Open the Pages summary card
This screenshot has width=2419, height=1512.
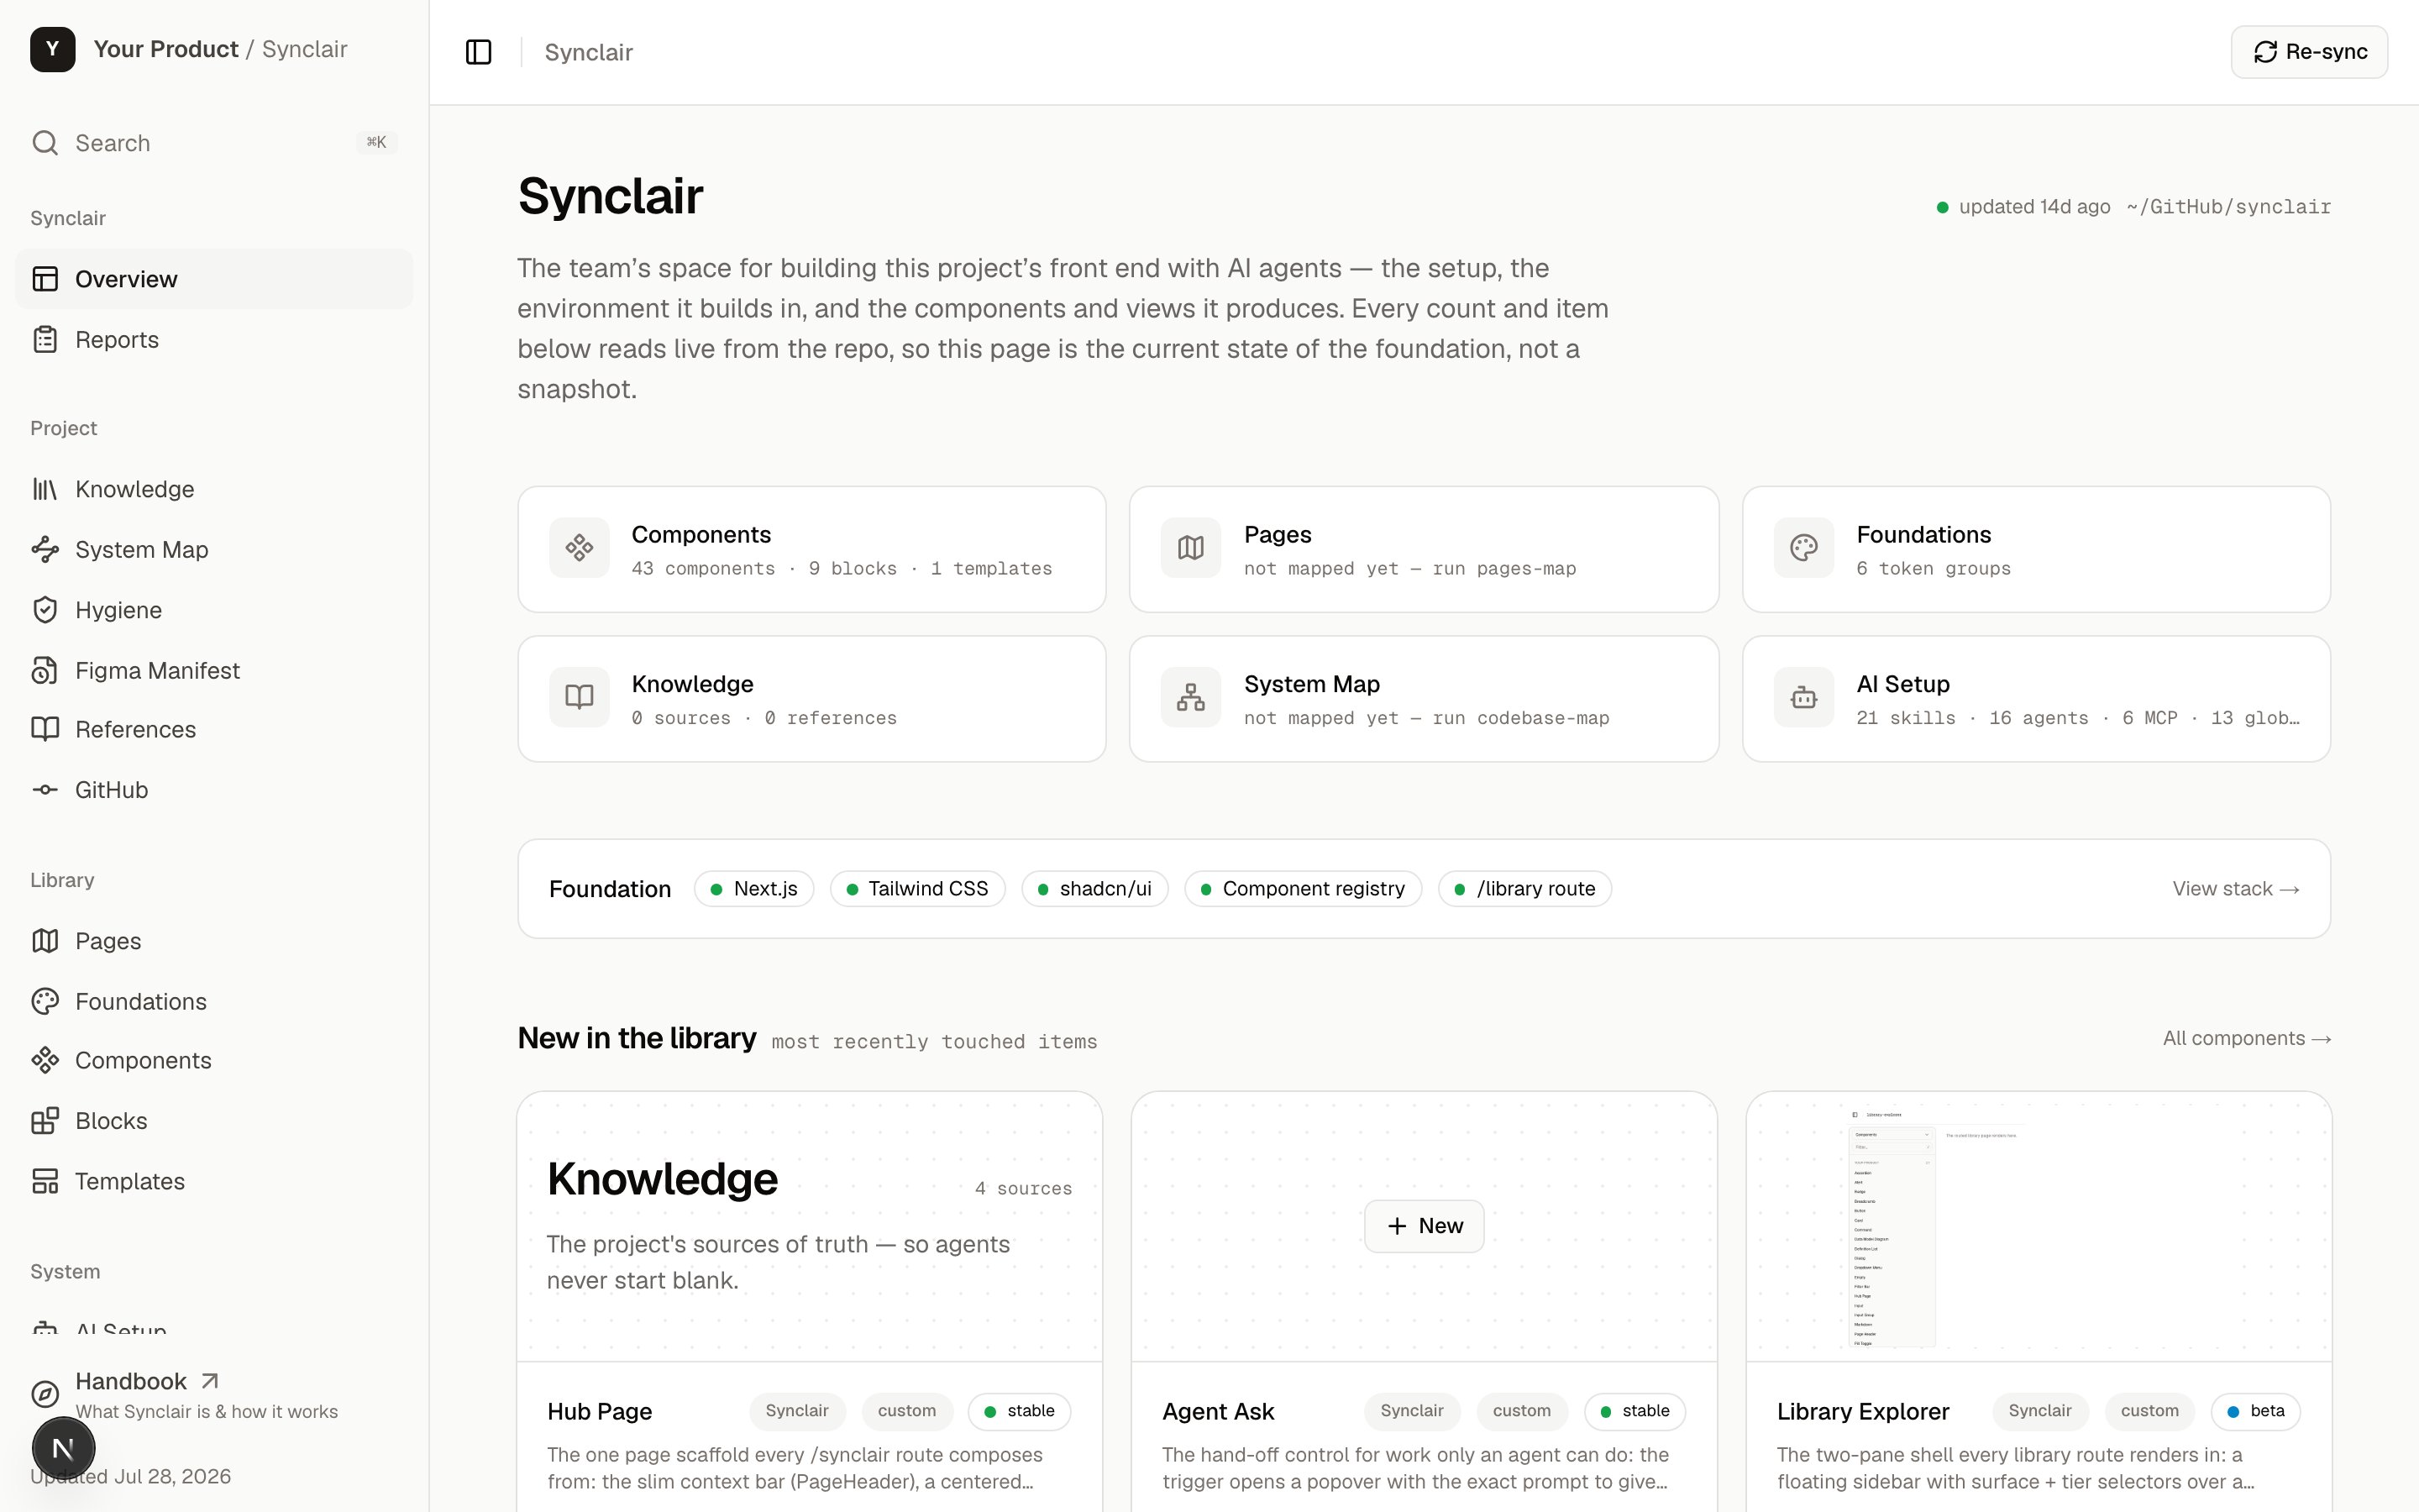[x=1424, y=549]
